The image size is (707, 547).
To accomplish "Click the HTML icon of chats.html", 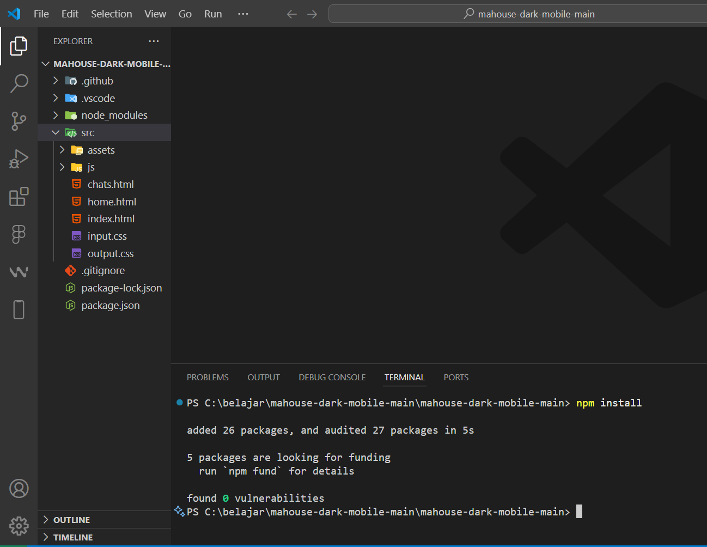I will tap(77, 184).
